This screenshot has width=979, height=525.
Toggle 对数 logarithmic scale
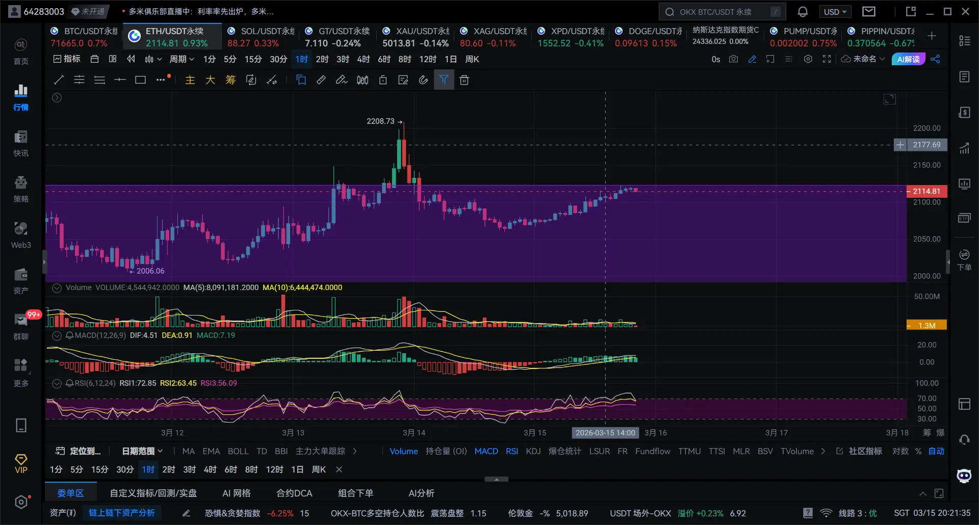[x=900, y=451]
